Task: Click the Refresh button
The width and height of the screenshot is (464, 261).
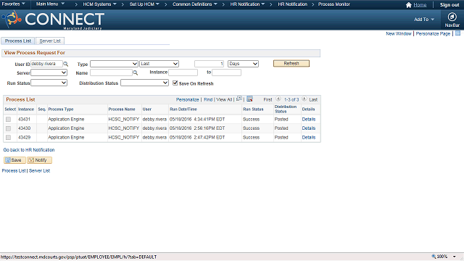Action: pyautogui.click(x=291, y=63)
